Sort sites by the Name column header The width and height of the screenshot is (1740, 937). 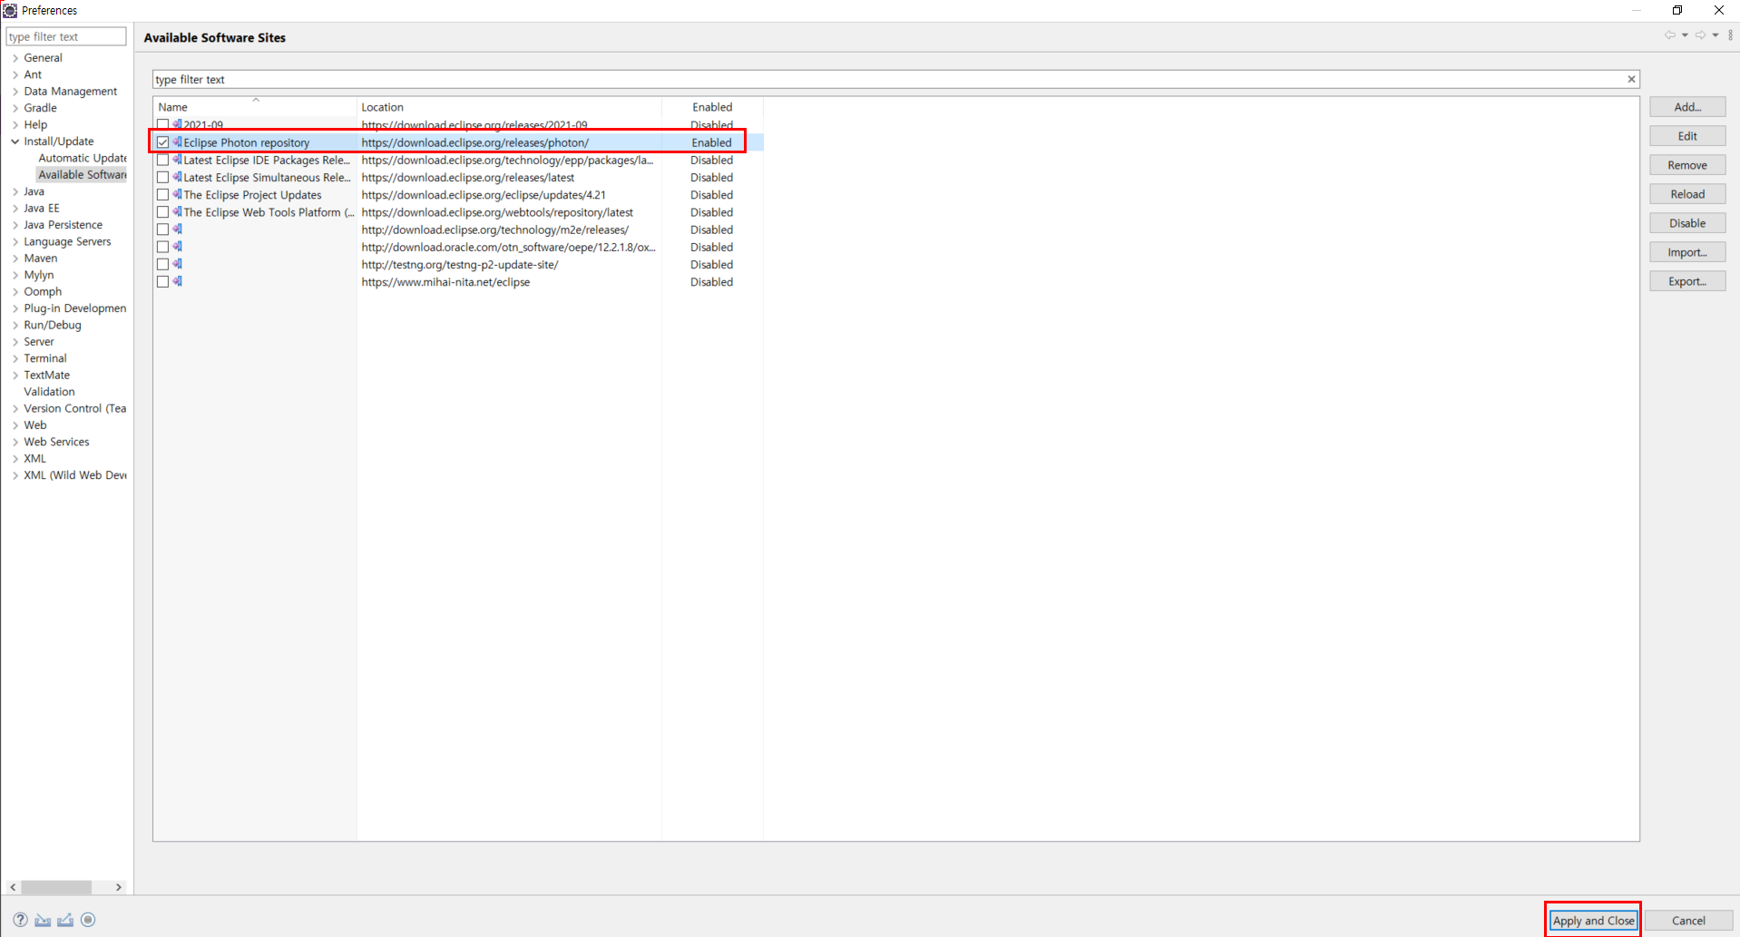pos(255,107)
